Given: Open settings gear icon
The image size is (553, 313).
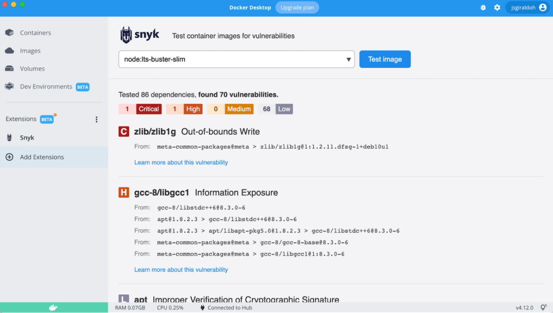Looking at the screenshot, I should (x=497, y=7).
